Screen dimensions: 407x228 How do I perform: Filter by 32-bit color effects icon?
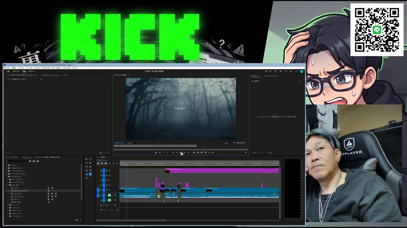point(34,161)
